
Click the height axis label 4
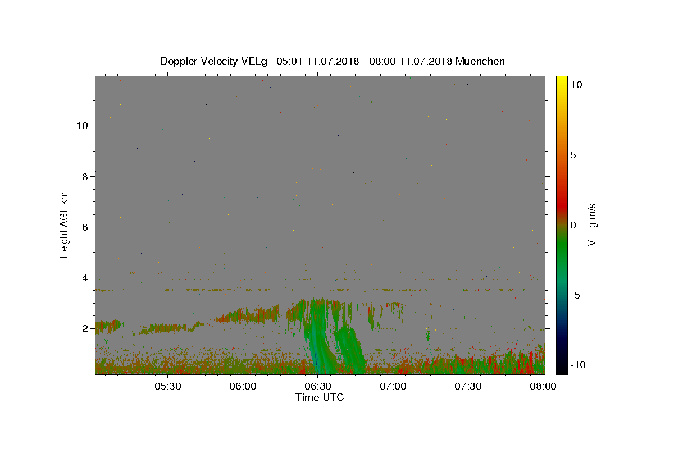coord(85,278)
